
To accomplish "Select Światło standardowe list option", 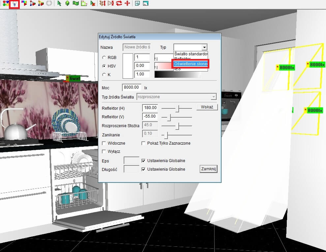I will [x=191, y=54].
